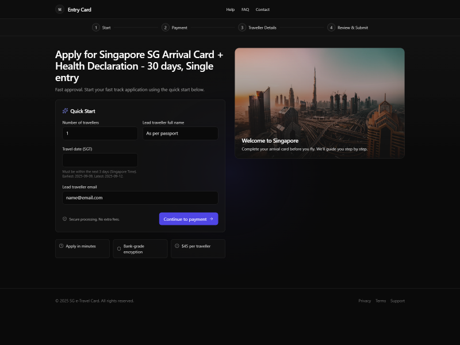Open the FAQ menu item
The image size is (460, 345).
[x=245, y=9]
